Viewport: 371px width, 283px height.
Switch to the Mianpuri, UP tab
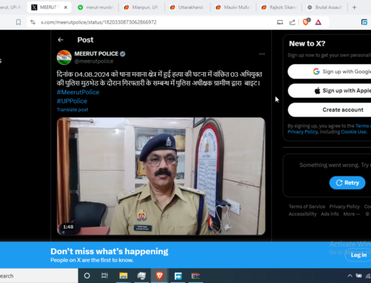(142, 7)
